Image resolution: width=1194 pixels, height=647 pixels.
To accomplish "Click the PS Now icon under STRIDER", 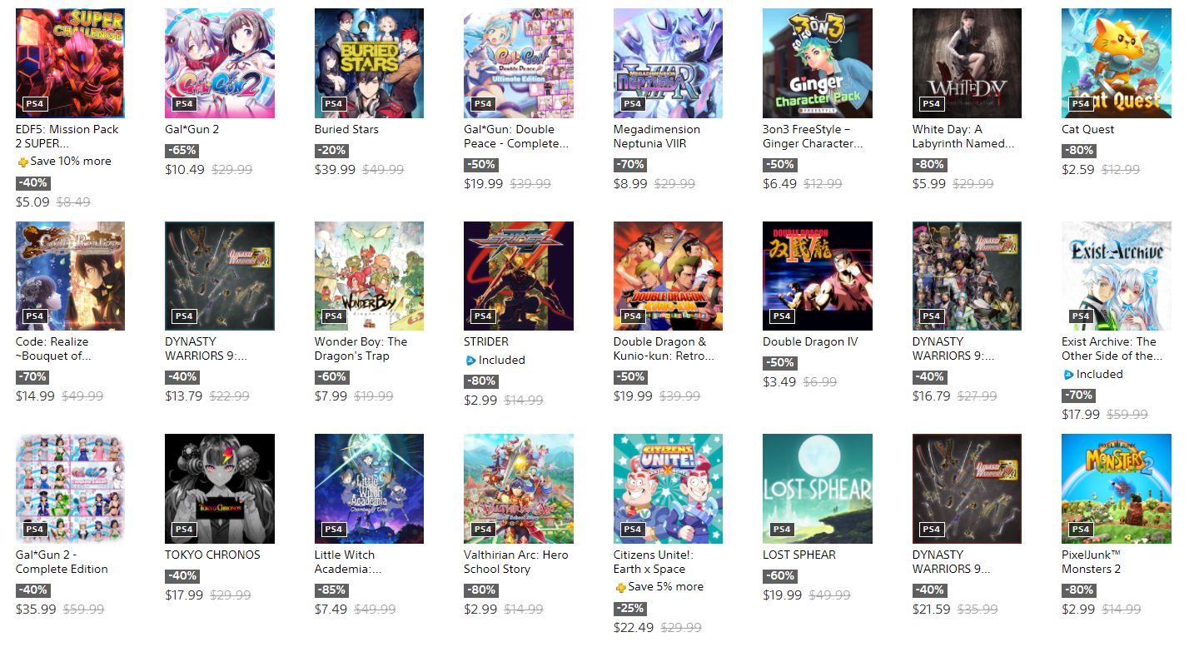I will pos(470,361).
